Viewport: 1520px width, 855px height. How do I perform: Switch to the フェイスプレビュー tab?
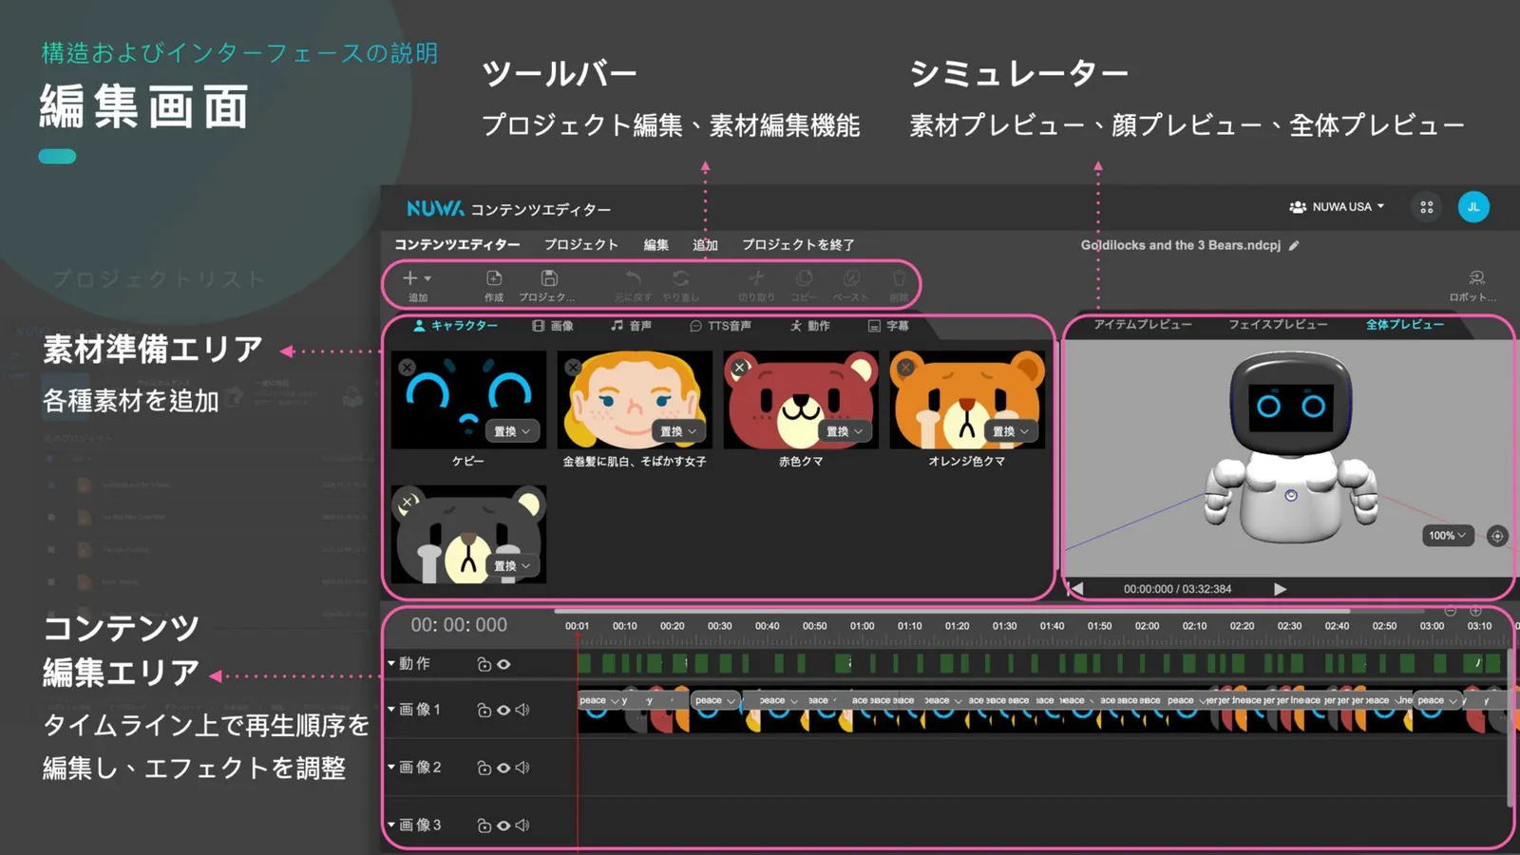1278,325
